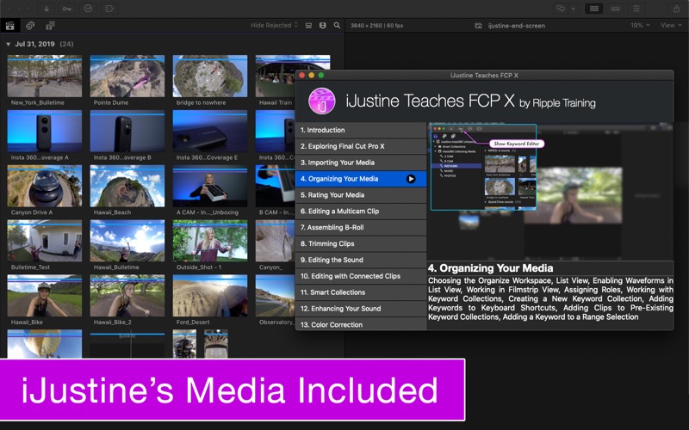Click the project image icon beside ijustine-end-screen

478,26
